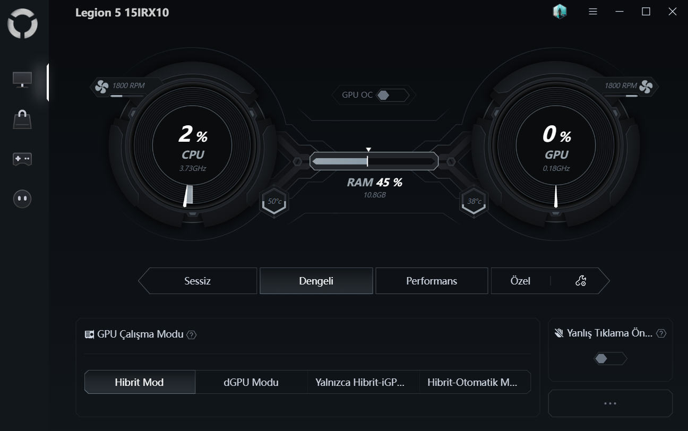Open the round face assistant sidebar icon

(22, 199)
